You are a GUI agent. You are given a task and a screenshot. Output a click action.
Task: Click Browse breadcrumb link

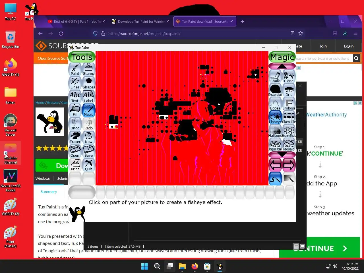click(53, 103)
